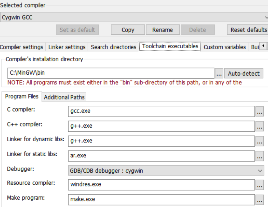Viewport: 268px width, 207px height.
Task: Open browse dialog for dynamic libs linker
Action: (259, 141)
